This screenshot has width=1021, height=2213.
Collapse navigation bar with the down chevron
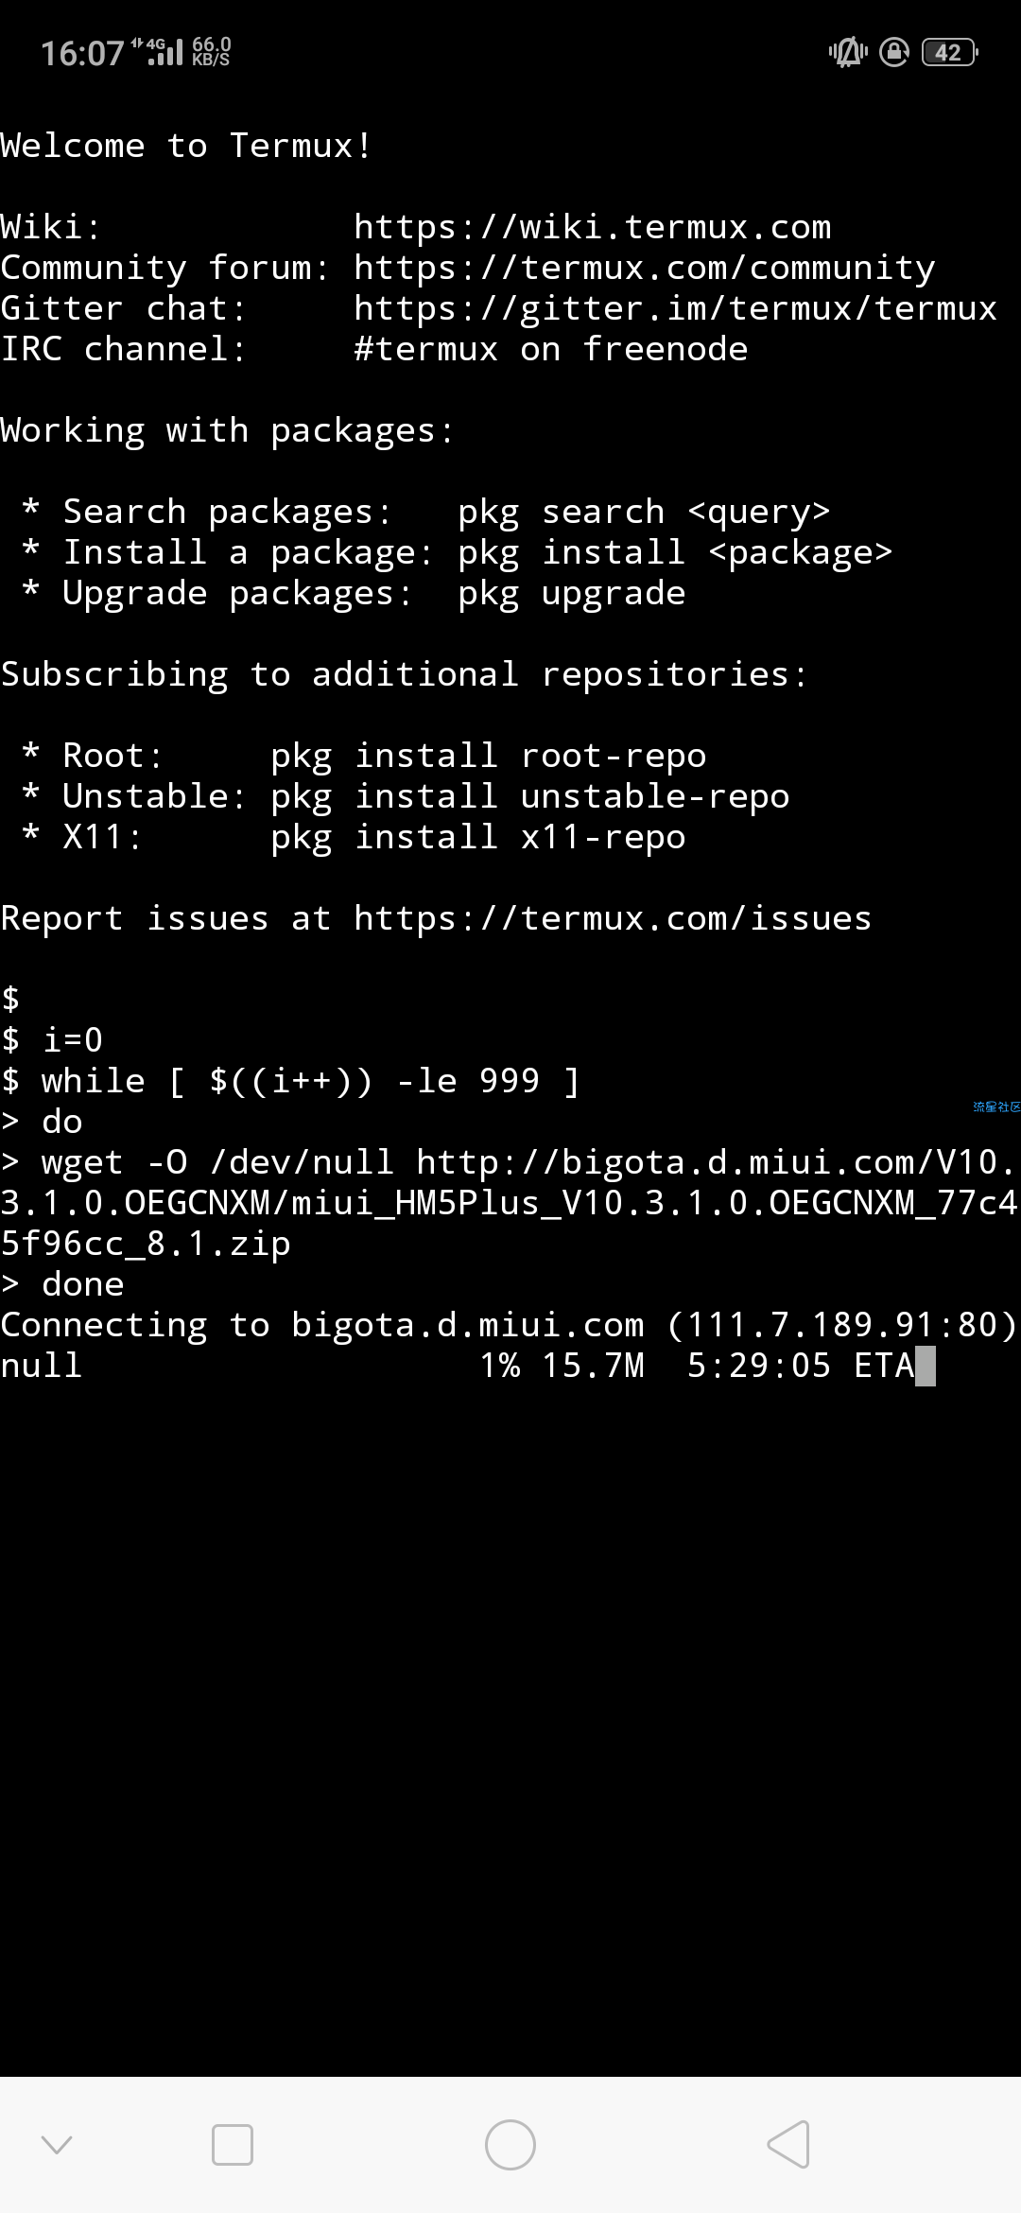(x=57, y=2144)
